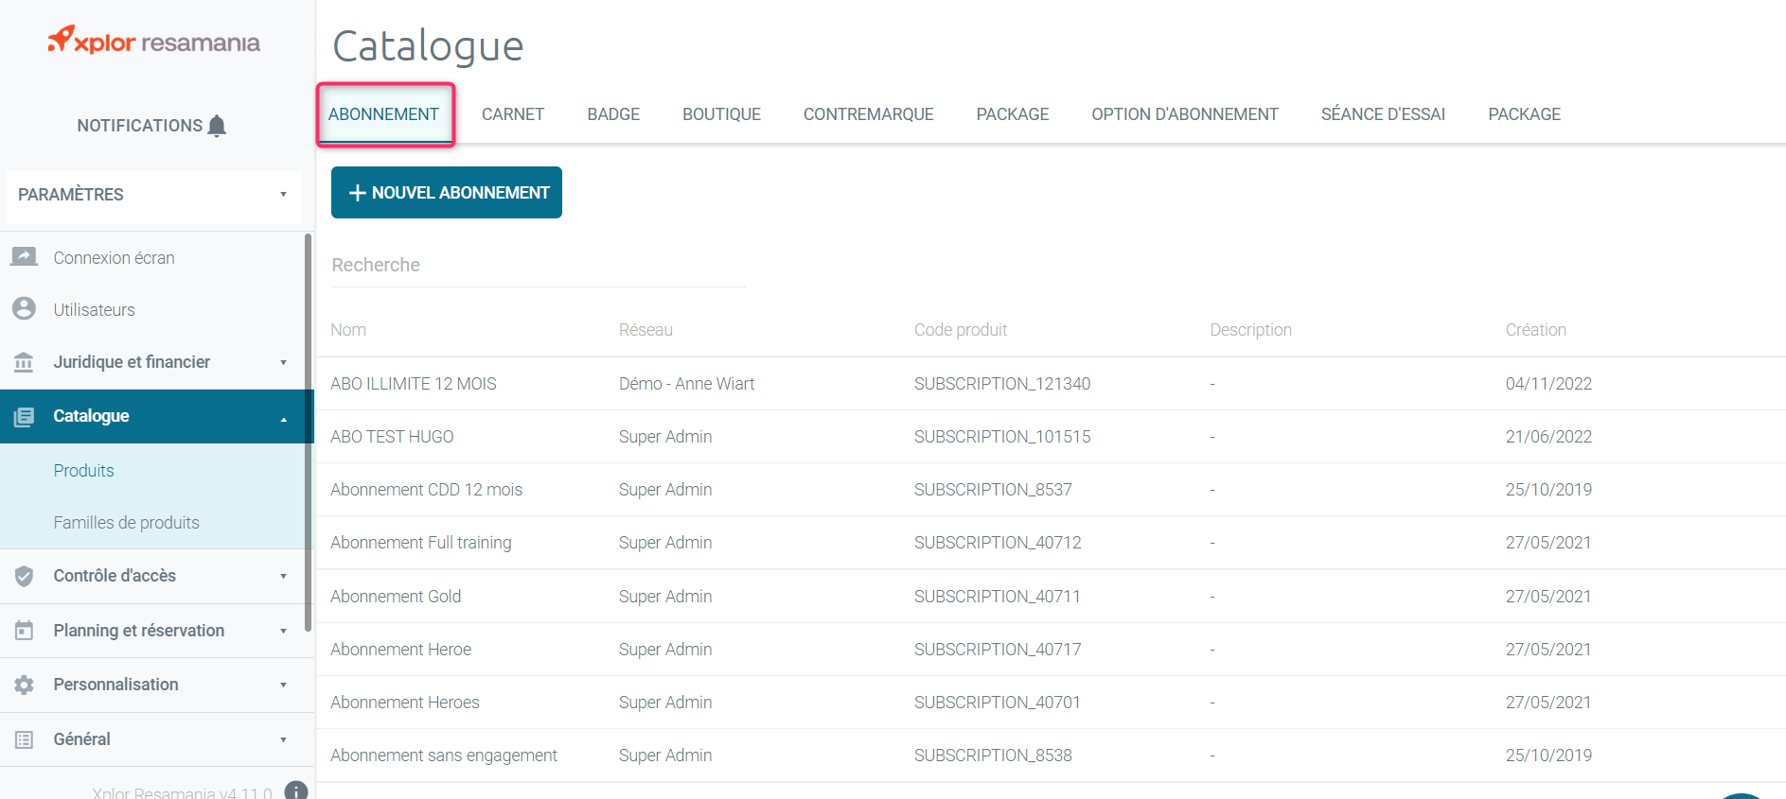Click the Catalogue library icon

coord(24,416)
